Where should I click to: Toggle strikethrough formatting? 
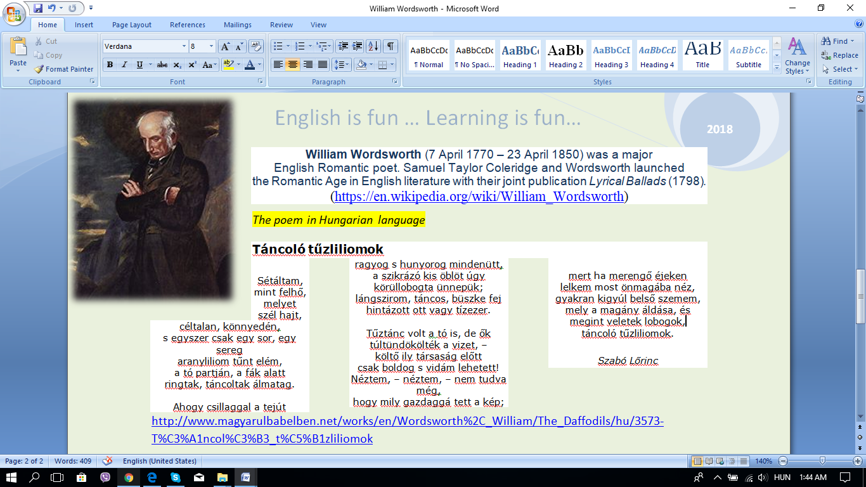(x=162, y=65)
